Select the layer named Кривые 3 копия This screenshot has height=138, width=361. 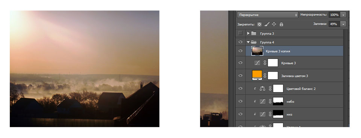pyautogui.click(x=278, y=51)
